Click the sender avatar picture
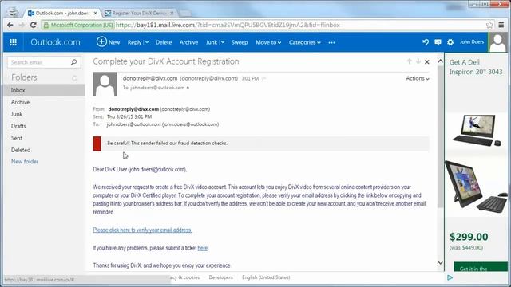 (x=105, y=84)
